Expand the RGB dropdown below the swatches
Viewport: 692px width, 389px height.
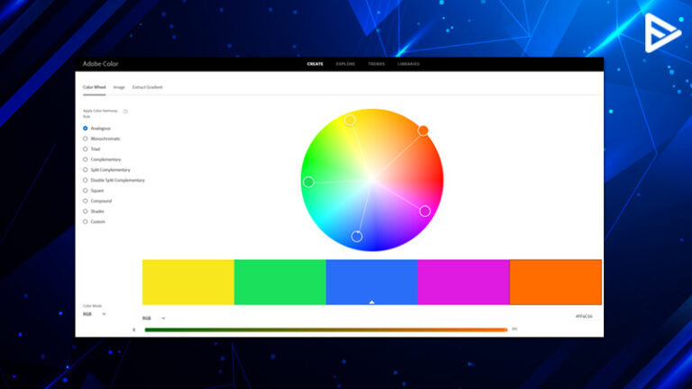pos(153,318)
